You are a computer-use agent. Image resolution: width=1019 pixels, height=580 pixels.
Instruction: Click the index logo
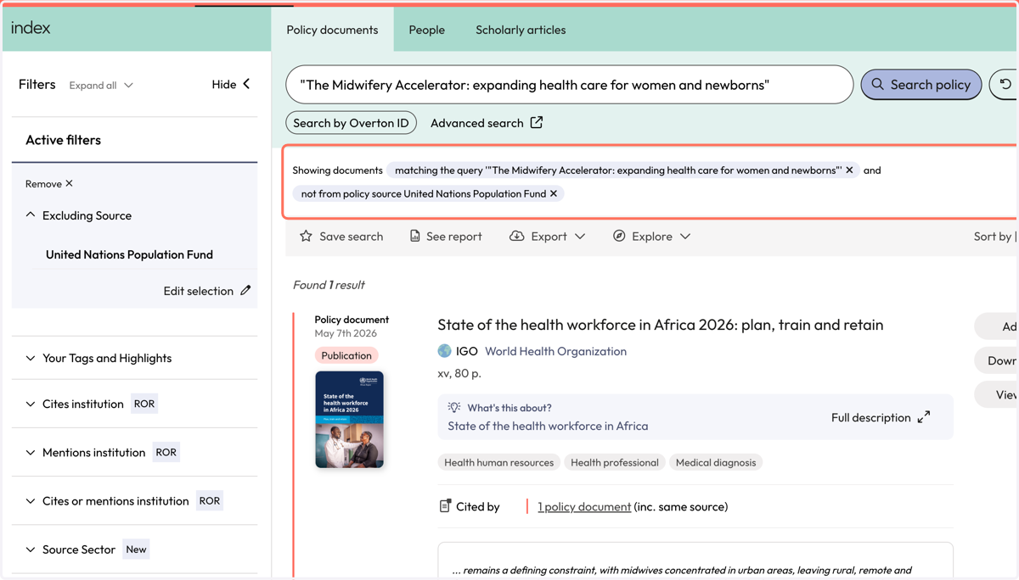pos(31,28)
